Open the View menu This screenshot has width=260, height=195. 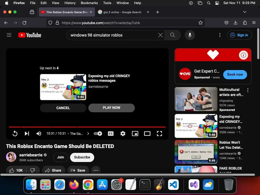55,3
